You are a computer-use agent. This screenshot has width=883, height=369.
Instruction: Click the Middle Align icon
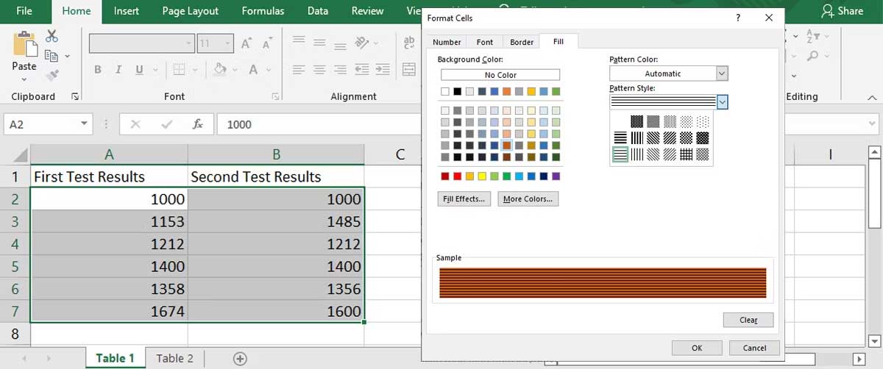[319, 43]
